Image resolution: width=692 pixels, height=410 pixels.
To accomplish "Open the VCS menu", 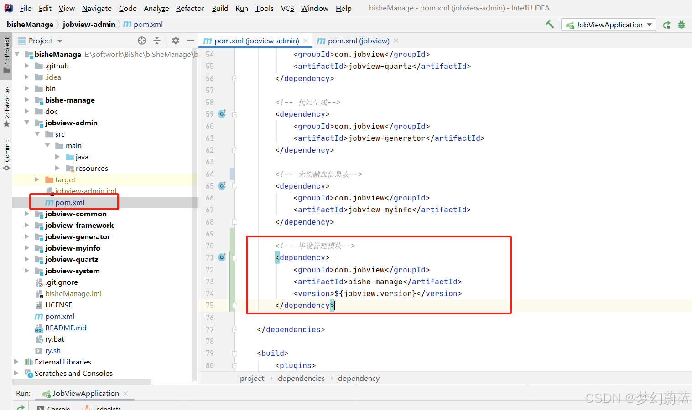I will click(x=287, y=8).
